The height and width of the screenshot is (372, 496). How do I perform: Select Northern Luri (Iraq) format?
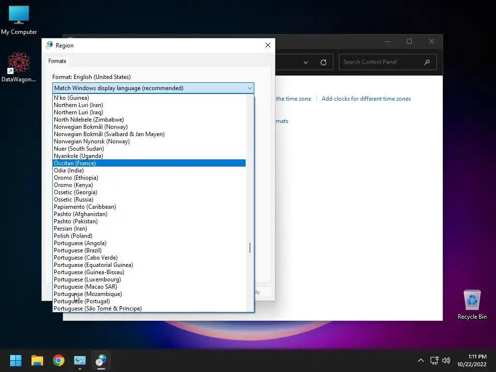149,112
